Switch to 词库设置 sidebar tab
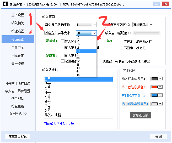Screen dimensions: 172x143 click(x=18, y=55)
